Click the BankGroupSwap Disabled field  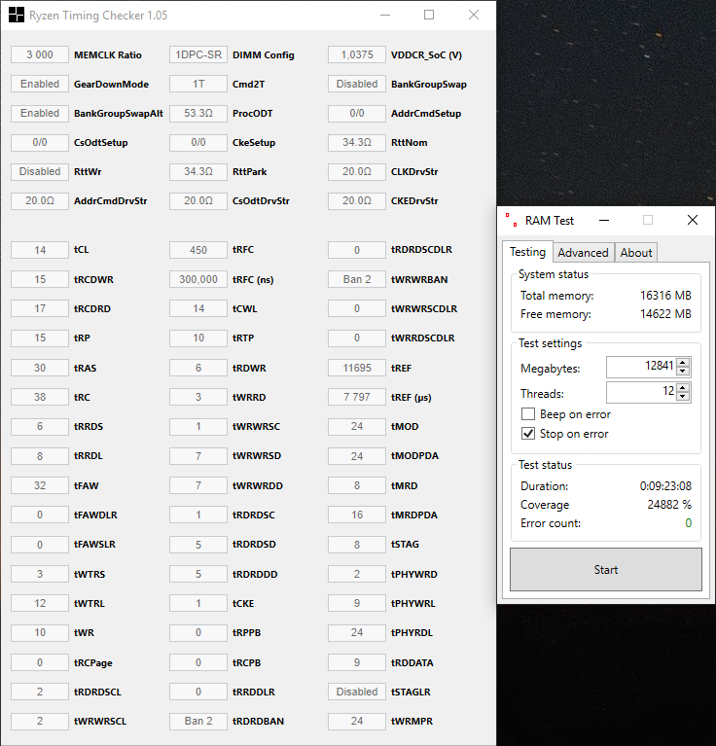pyautogui.click(x=357, y=84)
